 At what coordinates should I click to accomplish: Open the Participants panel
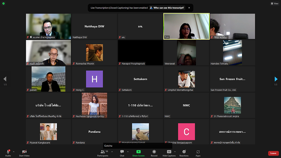[103, 152]
